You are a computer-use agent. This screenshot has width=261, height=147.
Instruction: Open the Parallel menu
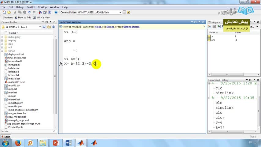pyautogui.click(x=31, y=7)
